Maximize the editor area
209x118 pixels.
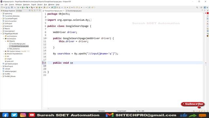pos(205,10)
